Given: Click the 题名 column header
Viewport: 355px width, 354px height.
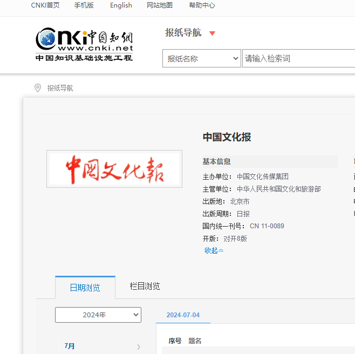Looking at the screenshot, I should (195, 341).
